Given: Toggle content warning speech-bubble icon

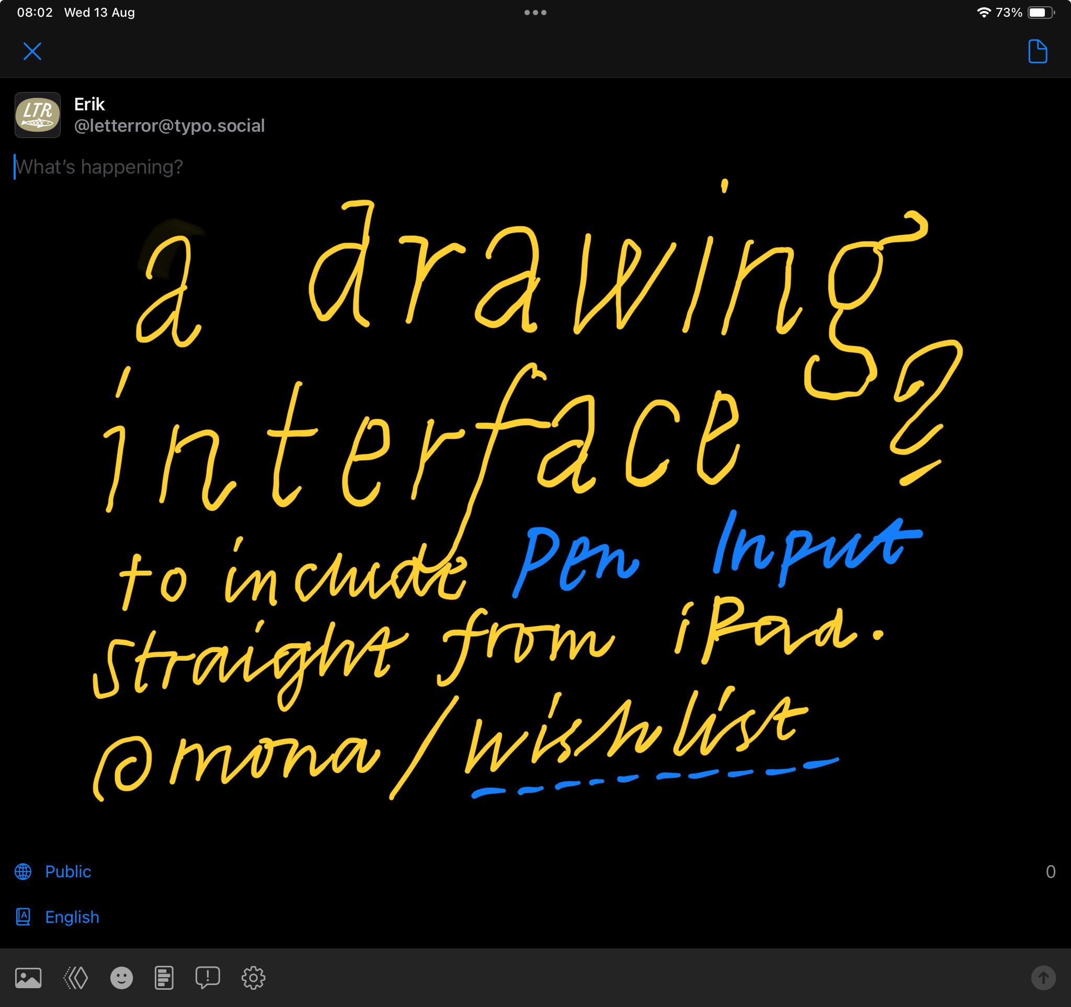Looking at the screenshot, I should click(x=208, y=977).
